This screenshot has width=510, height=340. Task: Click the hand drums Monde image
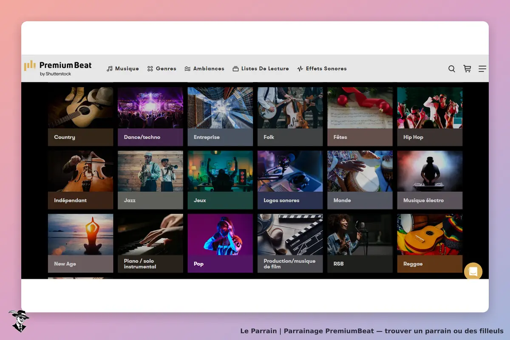360,171
